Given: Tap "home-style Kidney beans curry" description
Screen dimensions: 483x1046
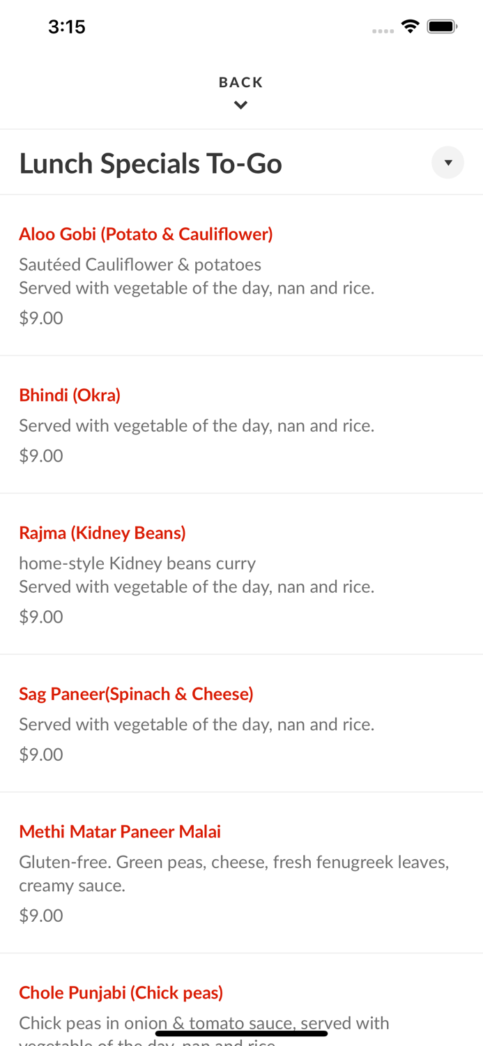Looking at the screenshot, I should (x=137, y=563).
